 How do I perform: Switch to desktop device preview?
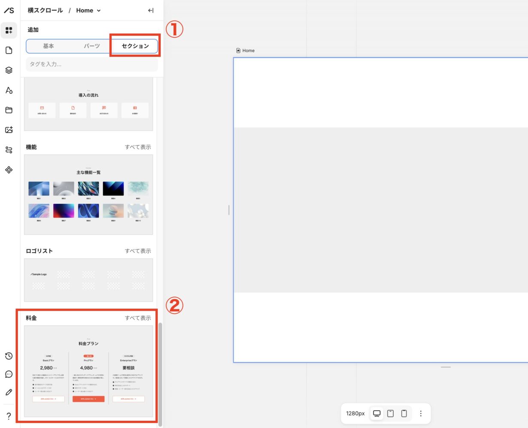377,413
